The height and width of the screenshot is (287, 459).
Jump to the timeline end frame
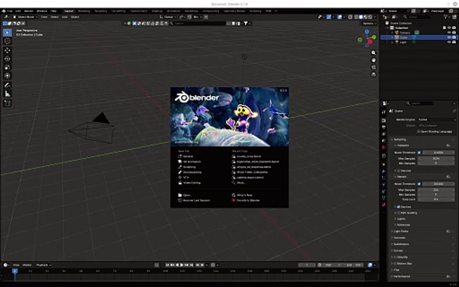point(192,265)
